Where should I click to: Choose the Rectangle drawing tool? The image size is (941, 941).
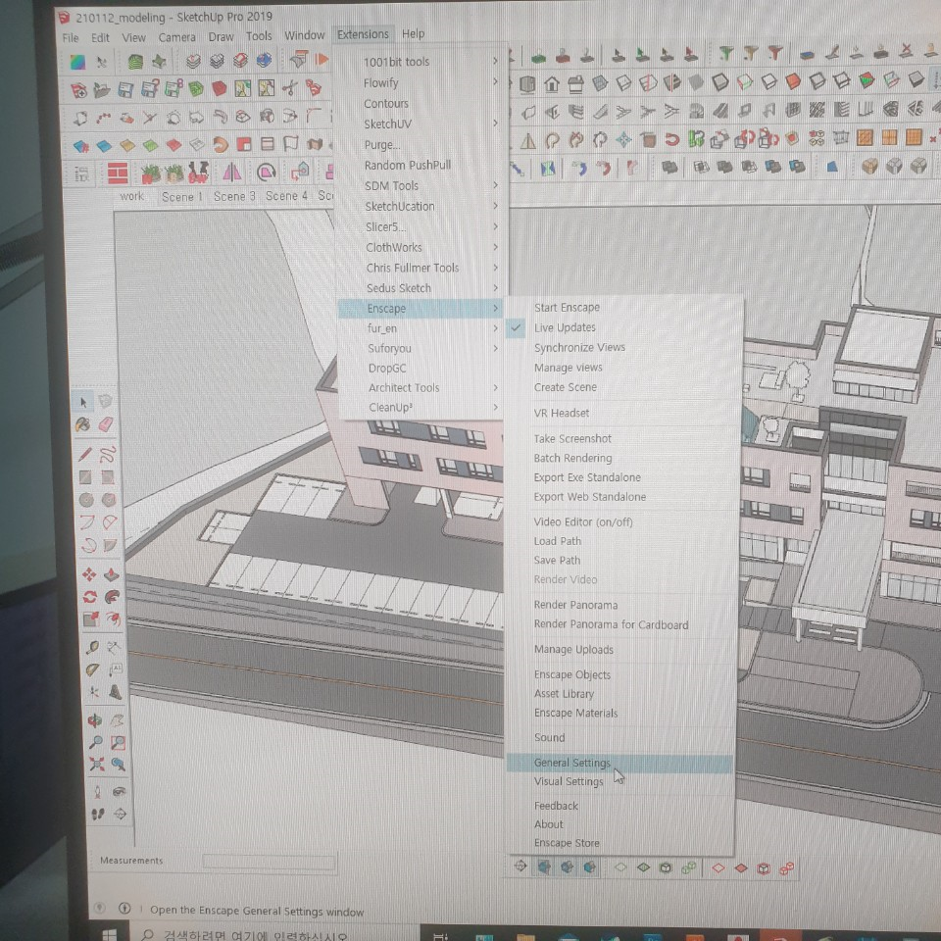(85, 477)
